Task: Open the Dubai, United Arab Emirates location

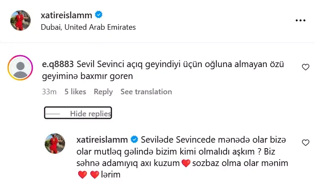Action: point(88,27)
